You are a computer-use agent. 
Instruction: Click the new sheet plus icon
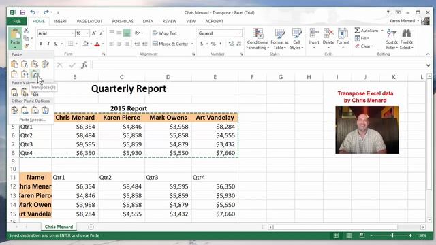click(91, 227)
